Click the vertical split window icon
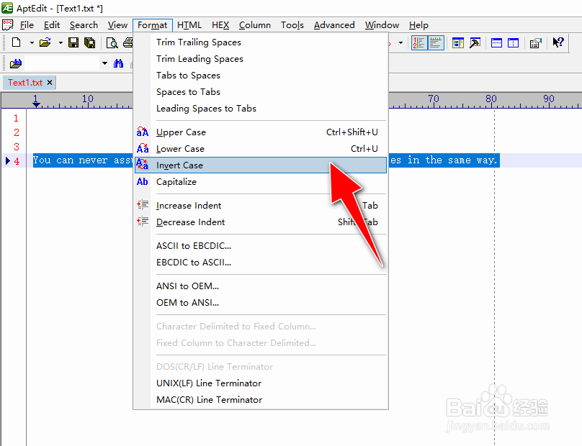 [x=513, y=42]
